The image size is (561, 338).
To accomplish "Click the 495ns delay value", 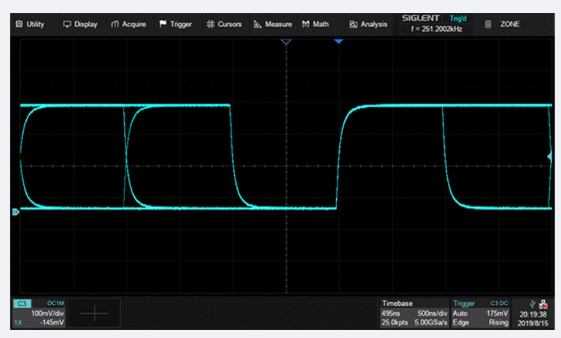I will [391, 313].
